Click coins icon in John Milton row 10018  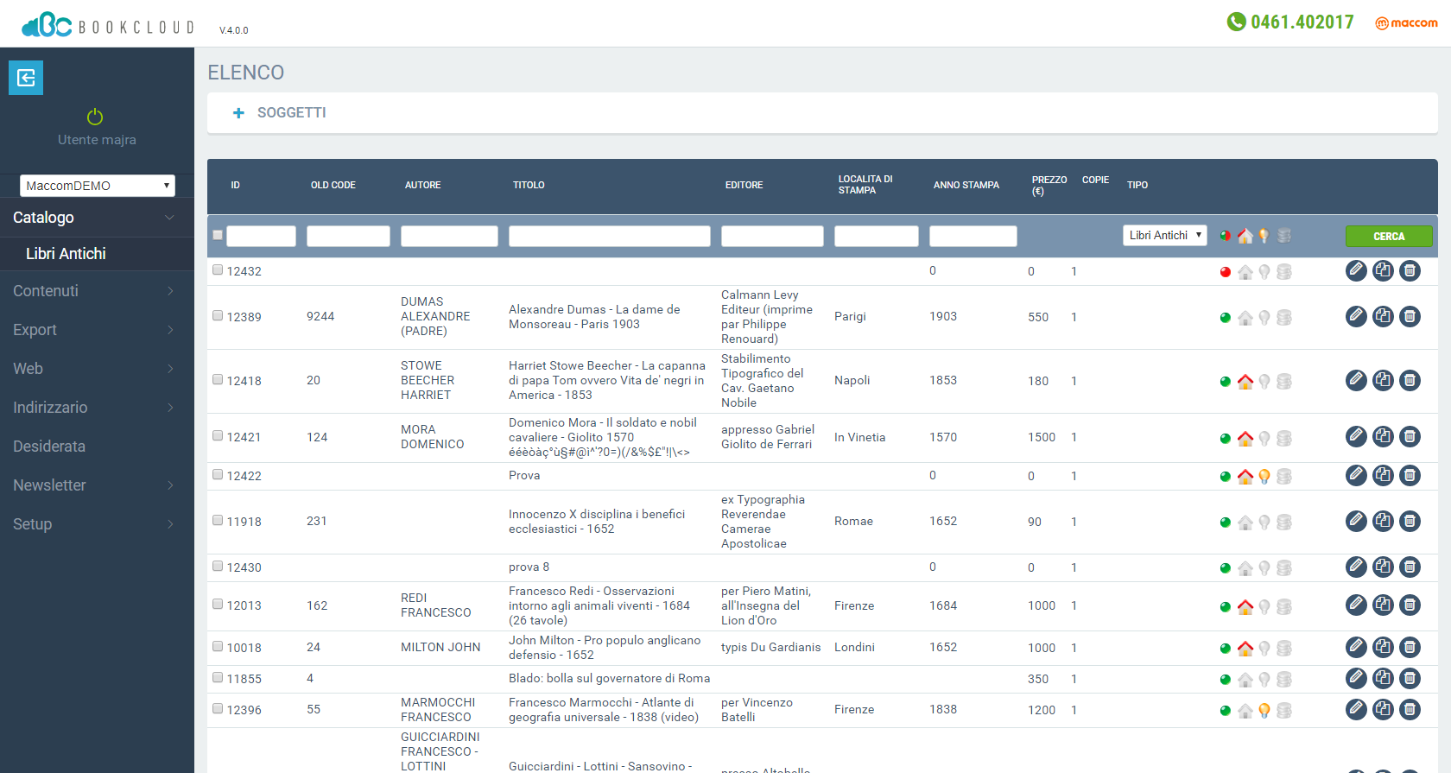click(1284, 648)
